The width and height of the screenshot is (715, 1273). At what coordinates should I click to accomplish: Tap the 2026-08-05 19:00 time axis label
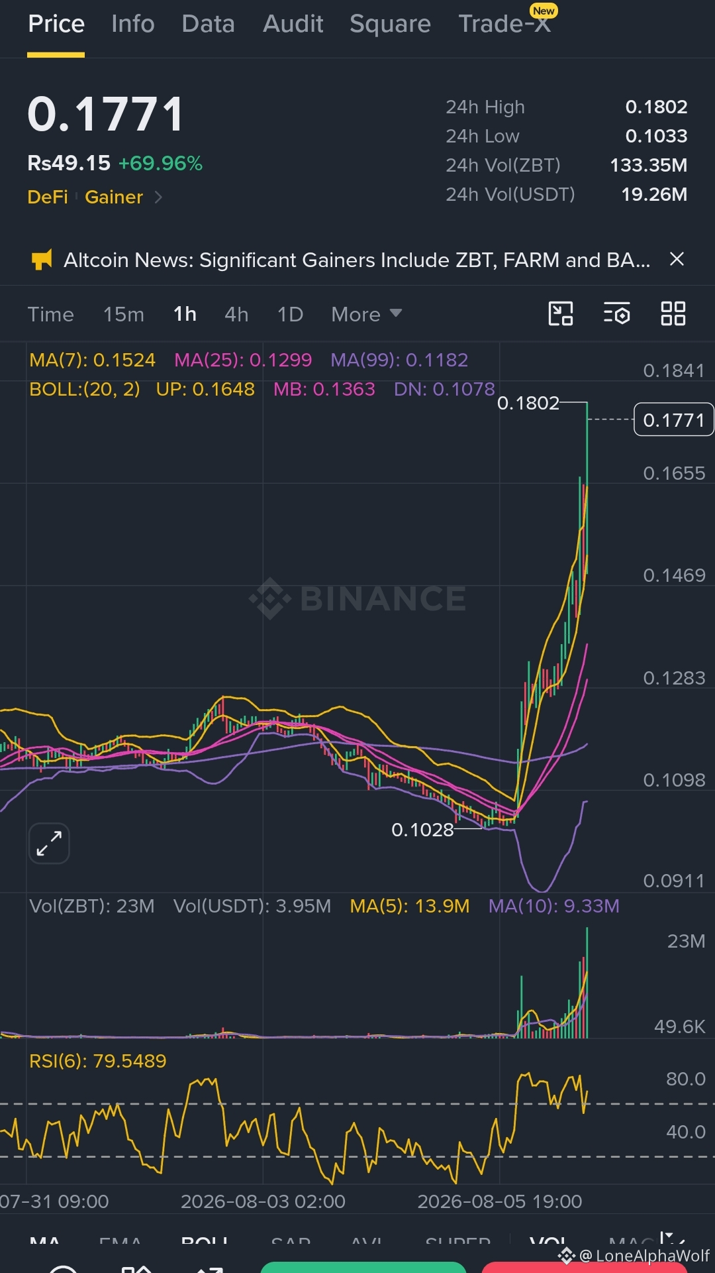500,1201
